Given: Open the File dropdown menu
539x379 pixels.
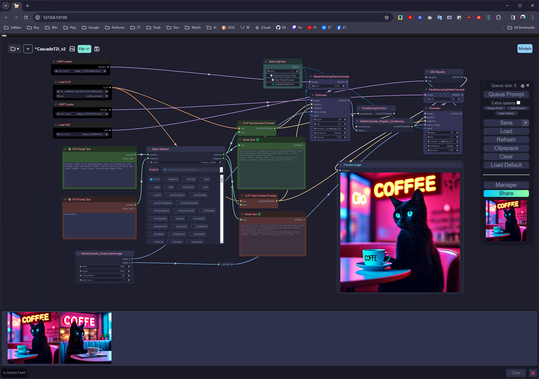Looking at the screenshot, I should [84, 49].
